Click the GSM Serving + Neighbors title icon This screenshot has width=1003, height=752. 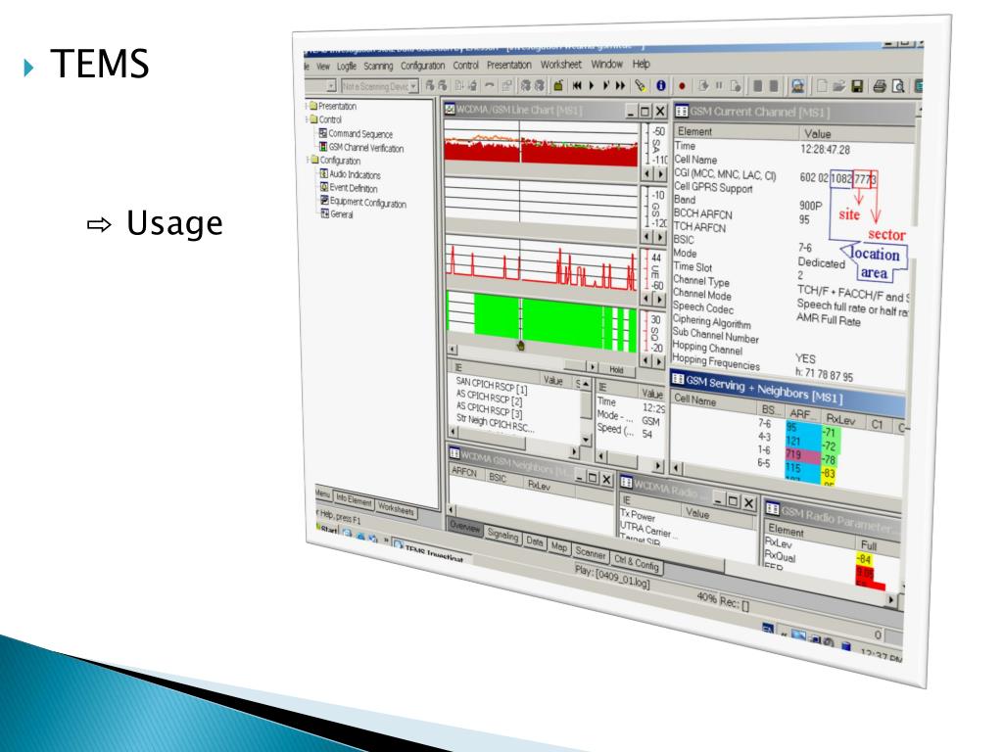pyautogui.click(x=678, y=379)
